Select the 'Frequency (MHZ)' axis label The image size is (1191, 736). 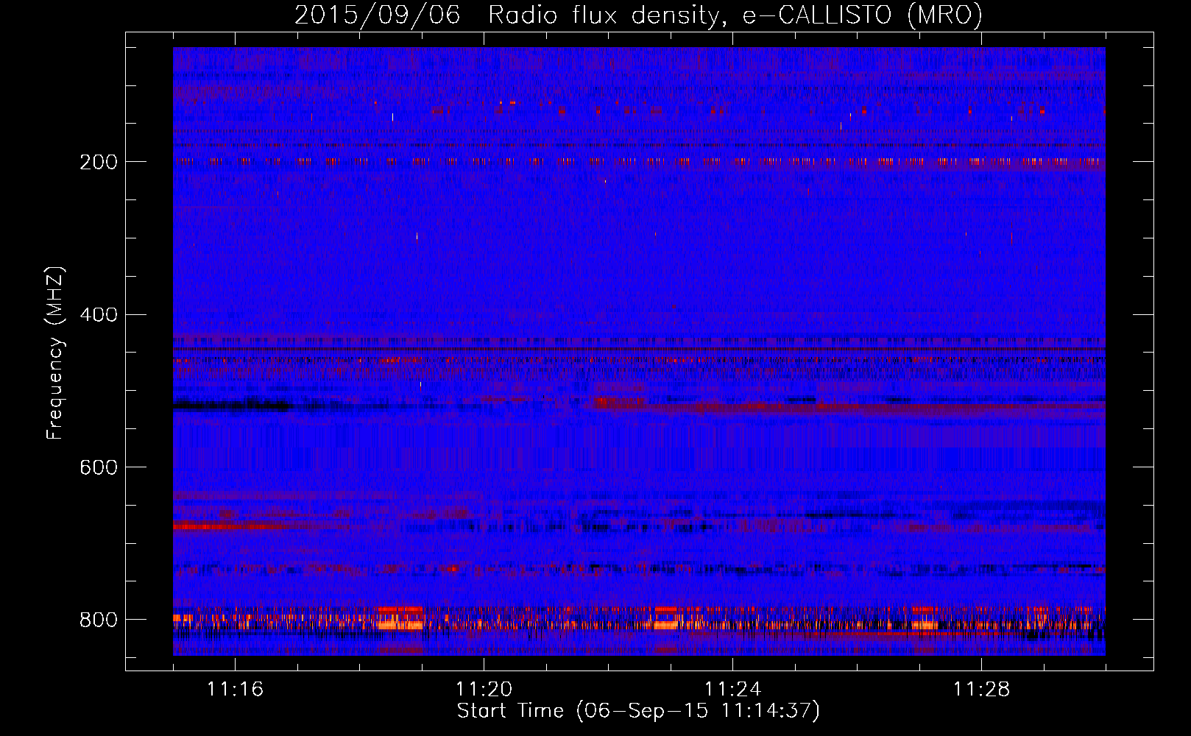(x=55, y=353)
